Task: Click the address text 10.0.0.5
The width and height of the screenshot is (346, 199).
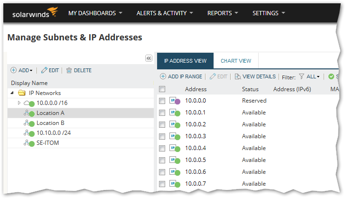Action: coord(196,160)
